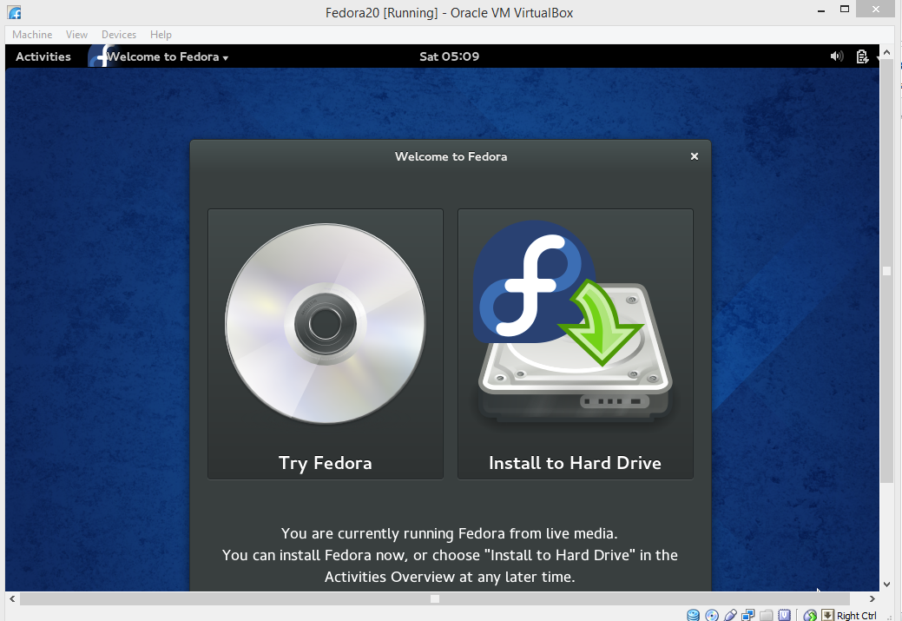Click the hard disk activity indicator
The image size is (902, 621).
click(693, 615)
